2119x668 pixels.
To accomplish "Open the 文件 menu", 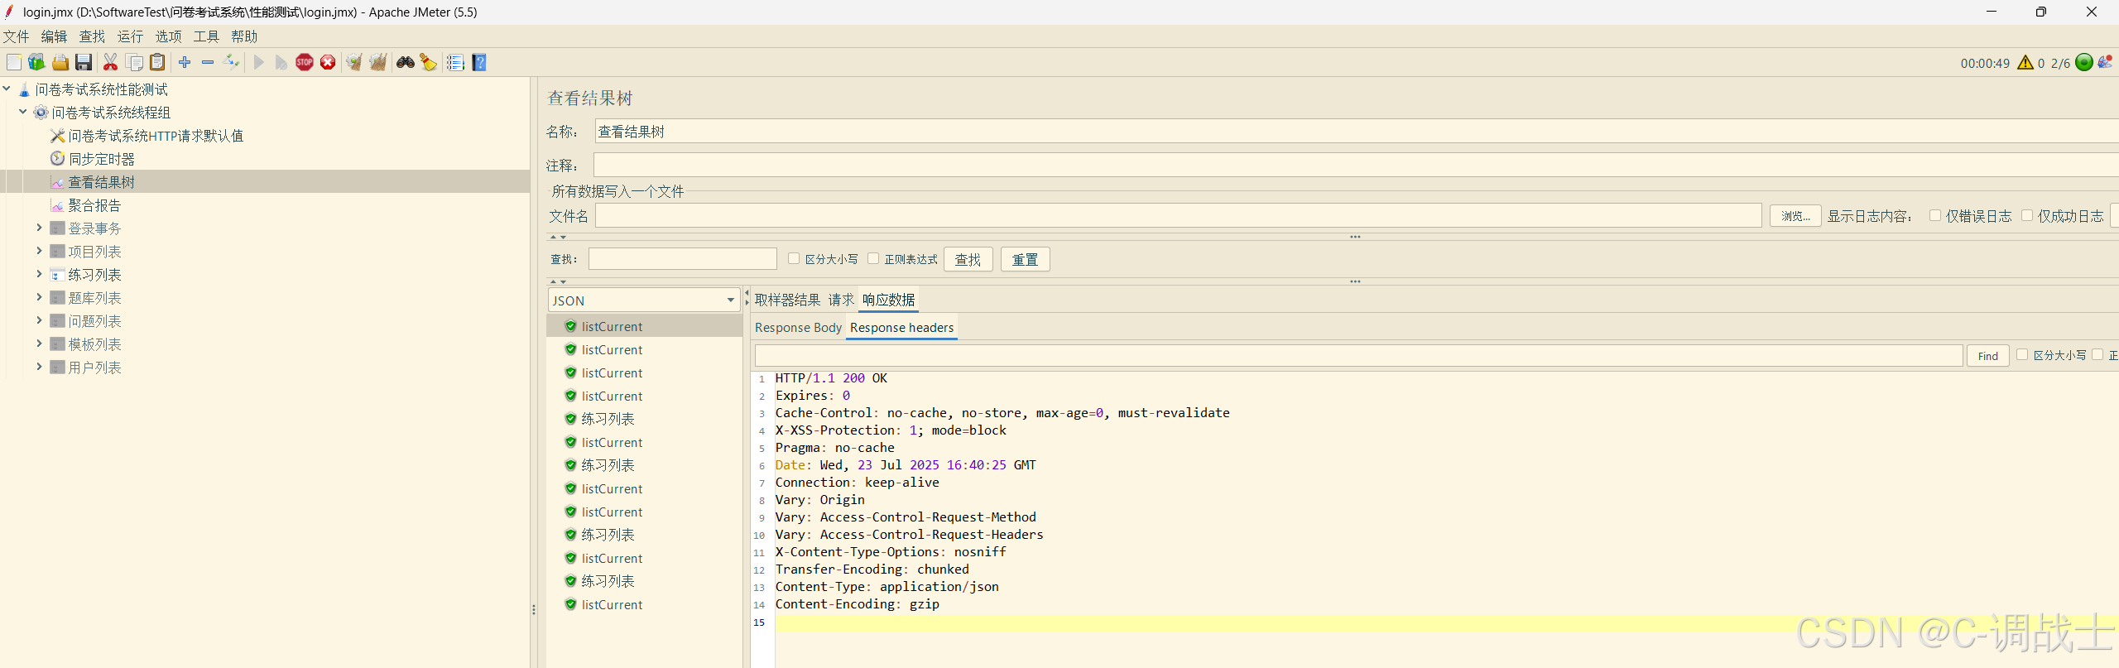I will click(x=16, y=36).
